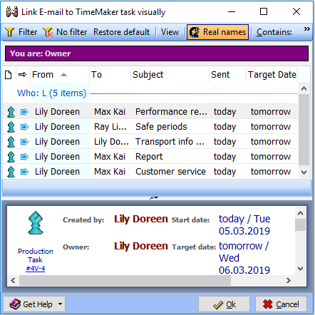The image size is (315, 315).
Task: Maximize the dialog window
Action: coord(264,11)
